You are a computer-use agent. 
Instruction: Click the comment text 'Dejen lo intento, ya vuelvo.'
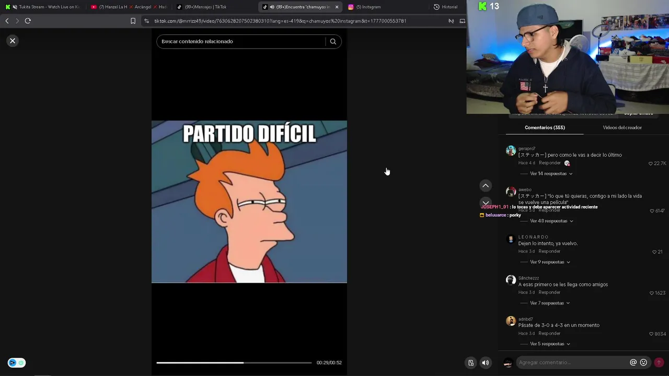(548, 243)
